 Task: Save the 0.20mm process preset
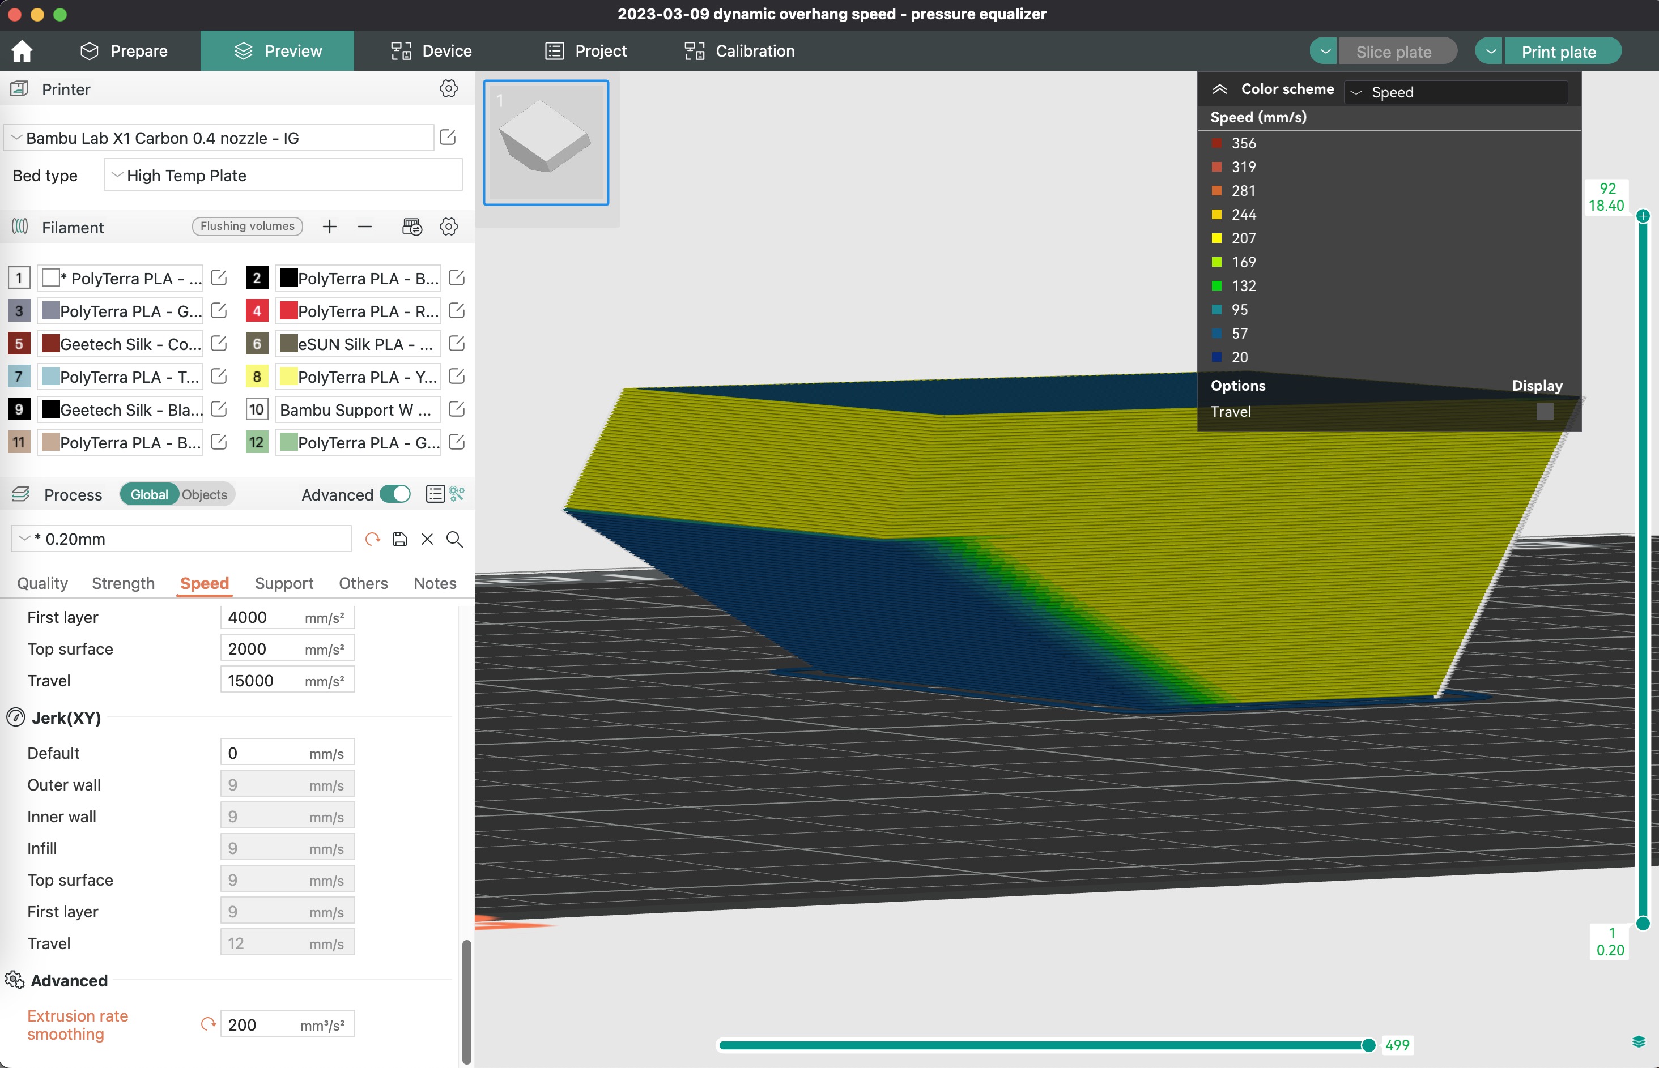pyautogui.click(x=399, y=539)
